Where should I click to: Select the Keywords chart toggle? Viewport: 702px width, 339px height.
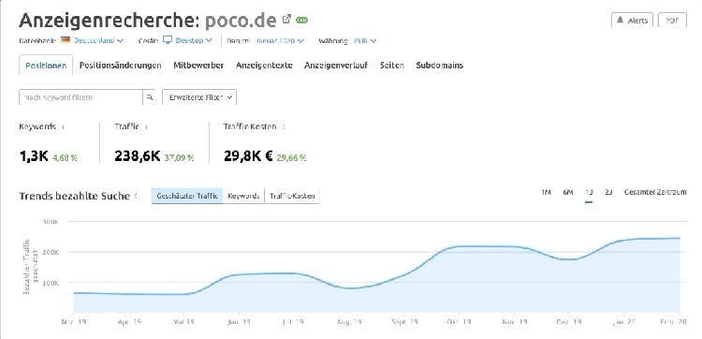pyautogui.click(x=243, y=196)
